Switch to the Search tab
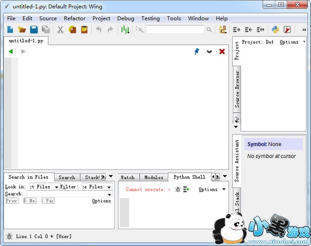Viewport: 311px width, 246px height. [67, 177]
